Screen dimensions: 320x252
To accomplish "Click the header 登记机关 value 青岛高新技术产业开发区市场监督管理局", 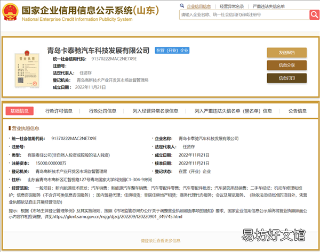I will point(113,80).
